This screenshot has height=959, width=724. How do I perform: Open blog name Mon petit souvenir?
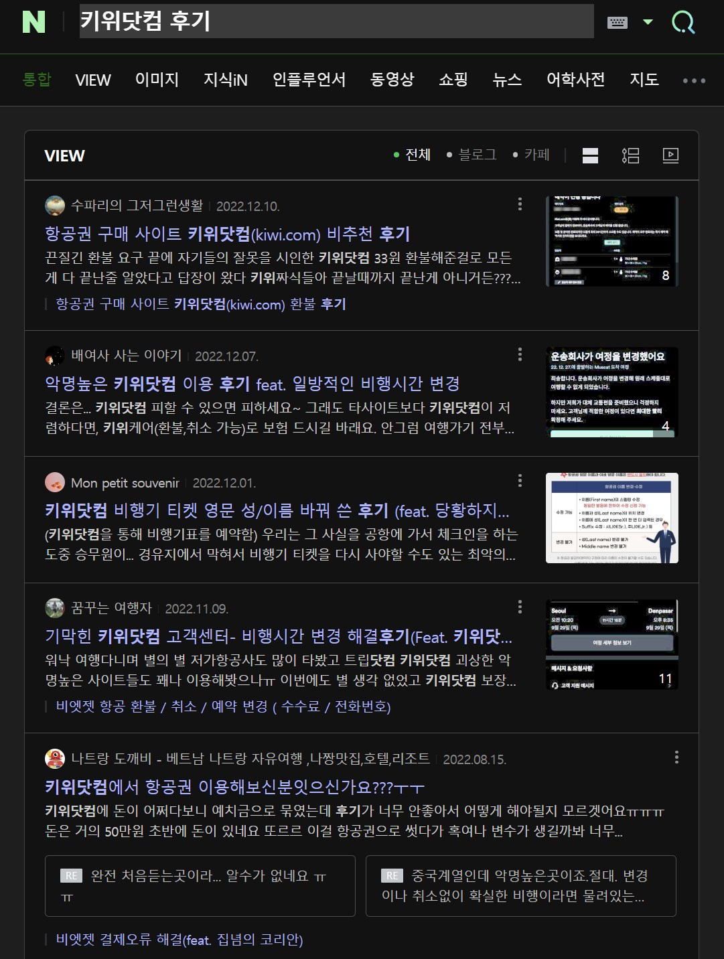pos(125,483)
